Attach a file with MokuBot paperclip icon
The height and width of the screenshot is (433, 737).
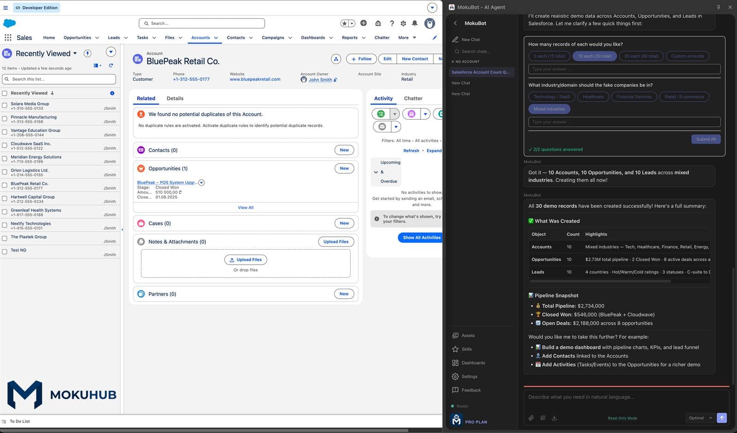tap(531, 418)
